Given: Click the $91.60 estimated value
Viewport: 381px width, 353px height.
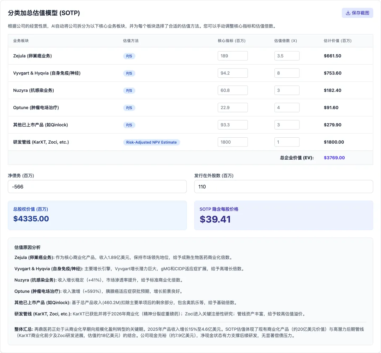Looking at the screenshot, I should click(331, 107).
